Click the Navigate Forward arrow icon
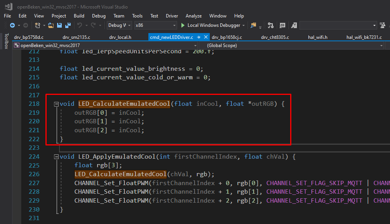This screenshot has height=224, width=390. [25, 25]
